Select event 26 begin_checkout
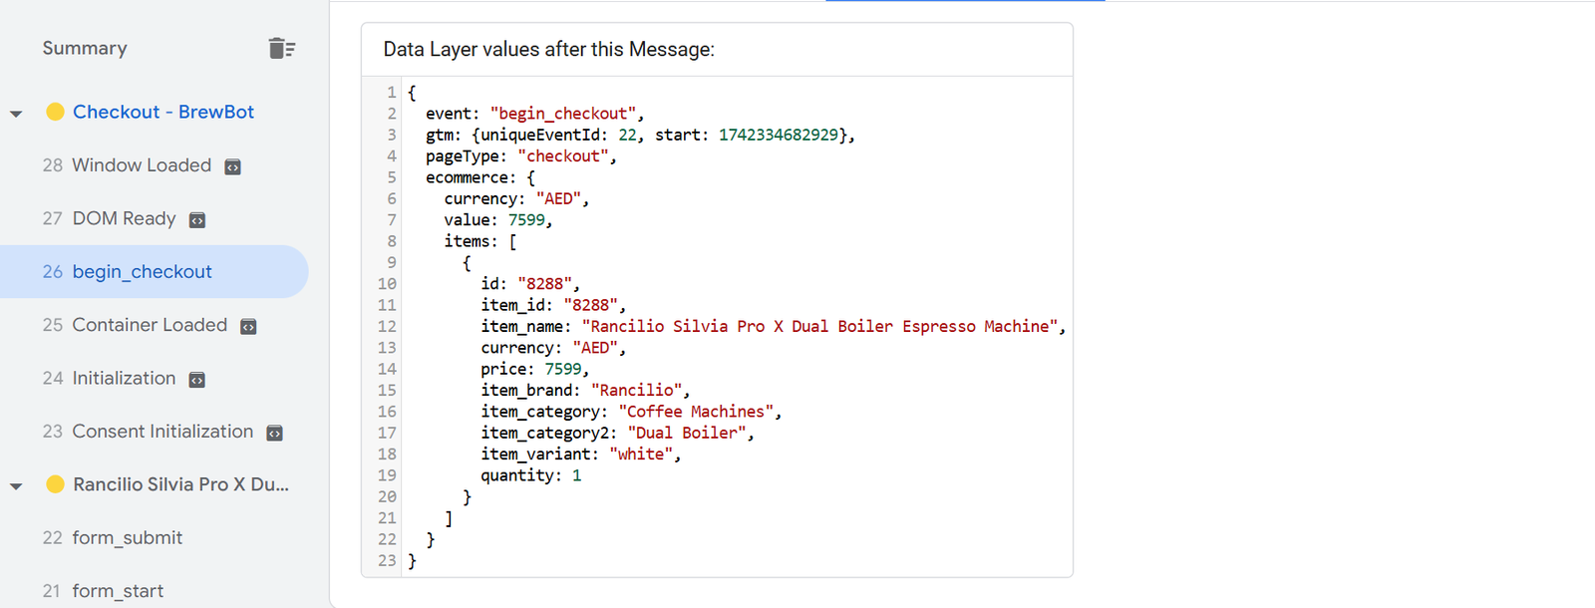This screenshot has width=1595, height=608. point(142,271)
